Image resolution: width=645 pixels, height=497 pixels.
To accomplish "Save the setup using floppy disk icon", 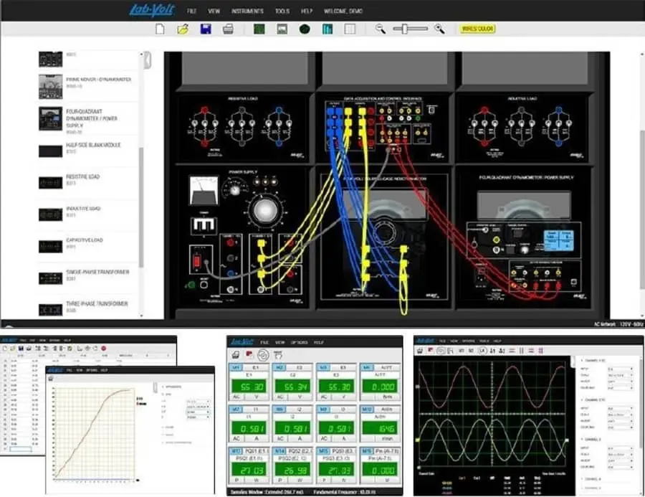I will [x=206, y=29].
